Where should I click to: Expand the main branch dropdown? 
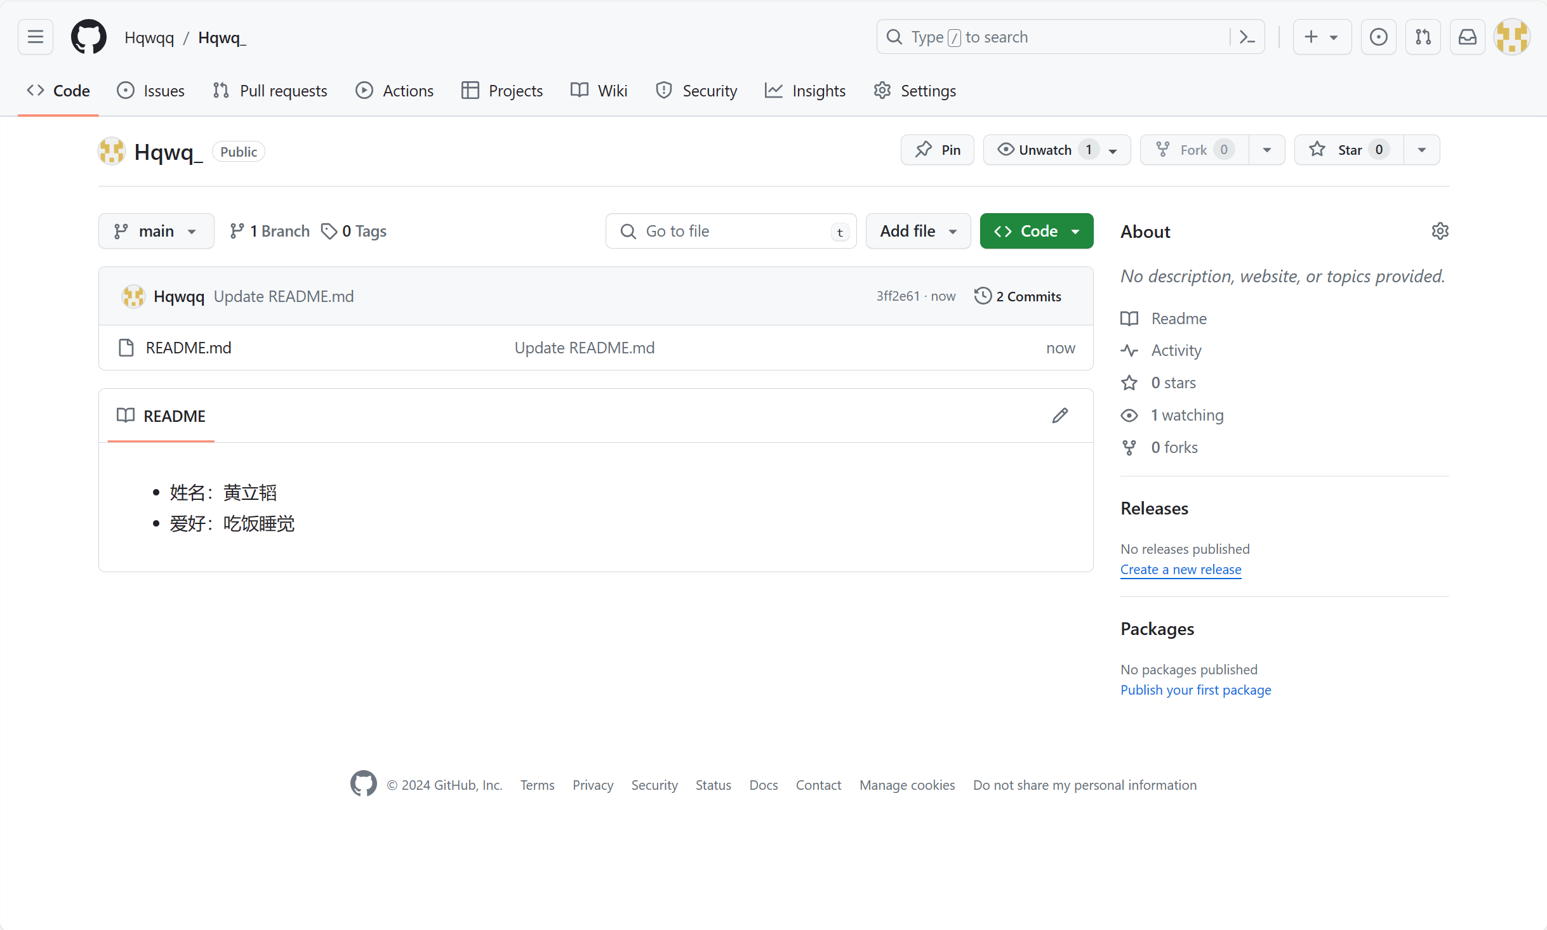click(x=156, y=231)
